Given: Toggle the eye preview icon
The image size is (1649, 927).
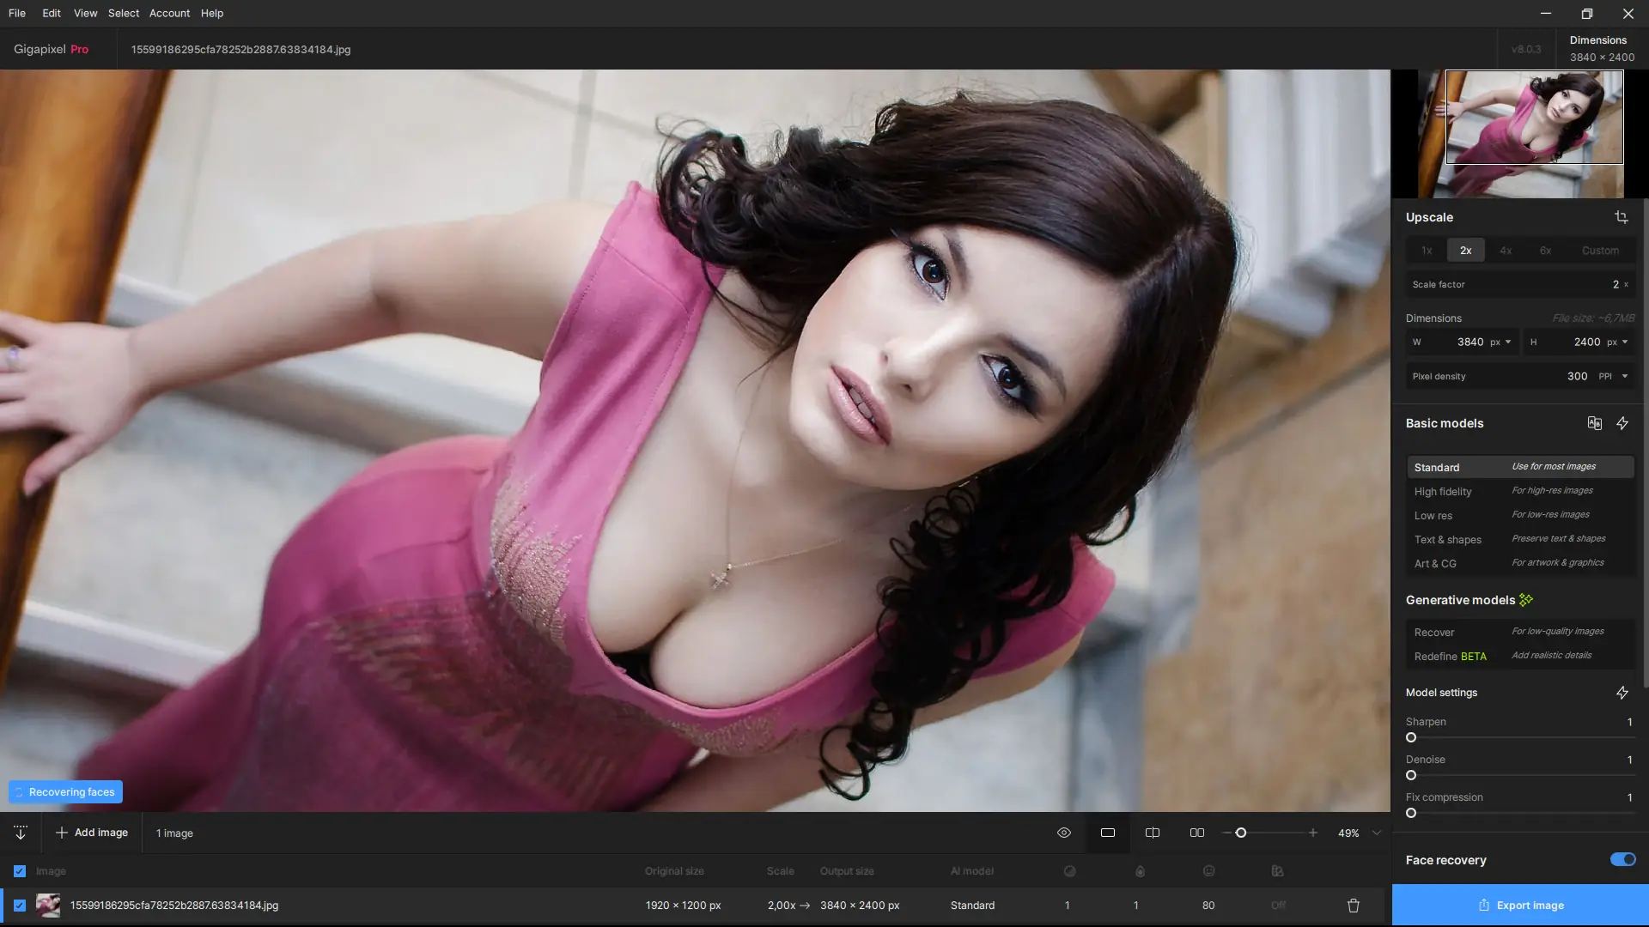Looking at the screenshot, I should [1063, 833].
